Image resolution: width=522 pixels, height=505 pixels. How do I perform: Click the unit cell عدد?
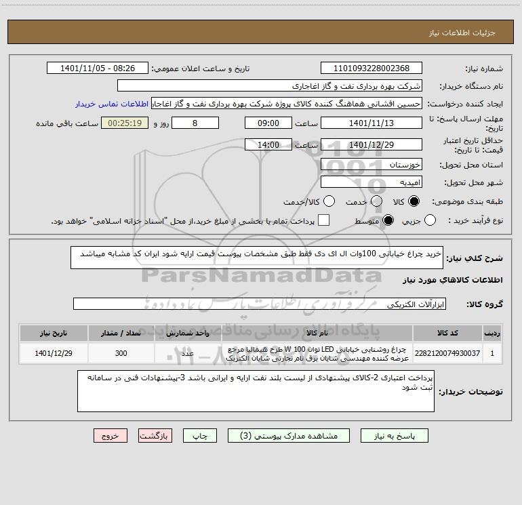tap(188, 353)
